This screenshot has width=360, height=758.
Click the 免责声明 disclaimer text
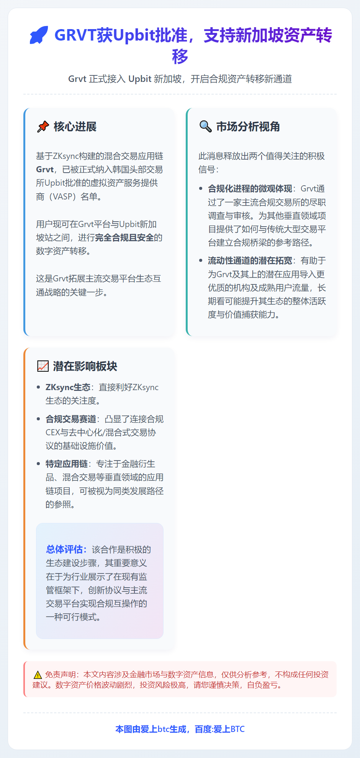(180, 680)
